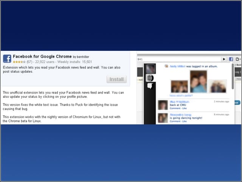Click the Go arrow next to the address bar

pos(224,59)
